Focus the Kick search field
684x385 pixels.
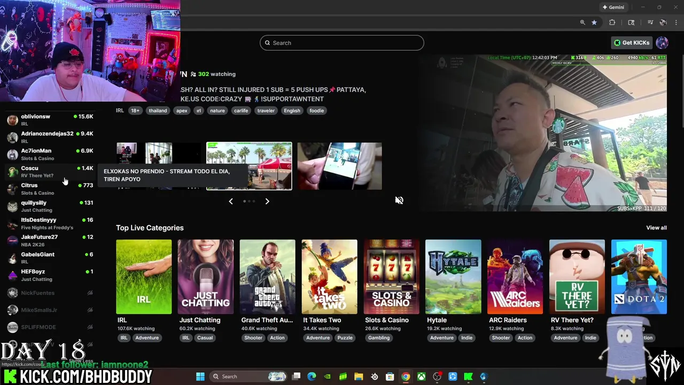(x=342, y=43)
